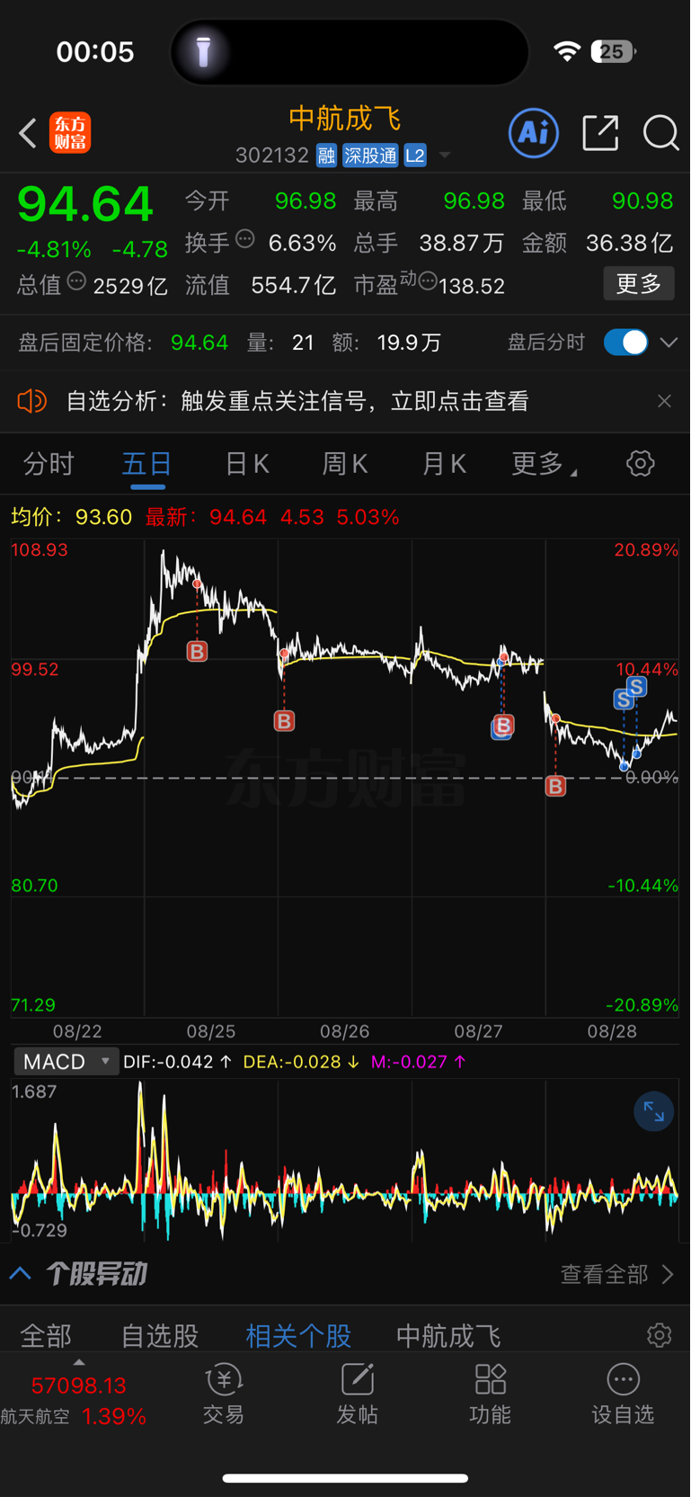691x1497 pixels.
Task: Collapse the 个股异动 section chevron
Action: 21,1274
